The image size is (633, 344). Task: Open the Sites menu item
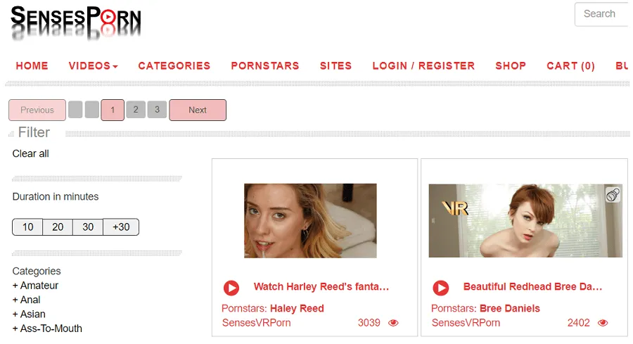tap(335, 66)
